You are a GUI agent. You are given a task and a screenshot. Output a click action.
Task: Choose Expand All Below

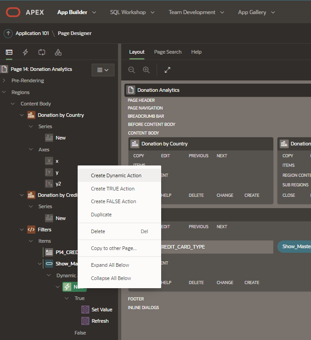(119, 265)
